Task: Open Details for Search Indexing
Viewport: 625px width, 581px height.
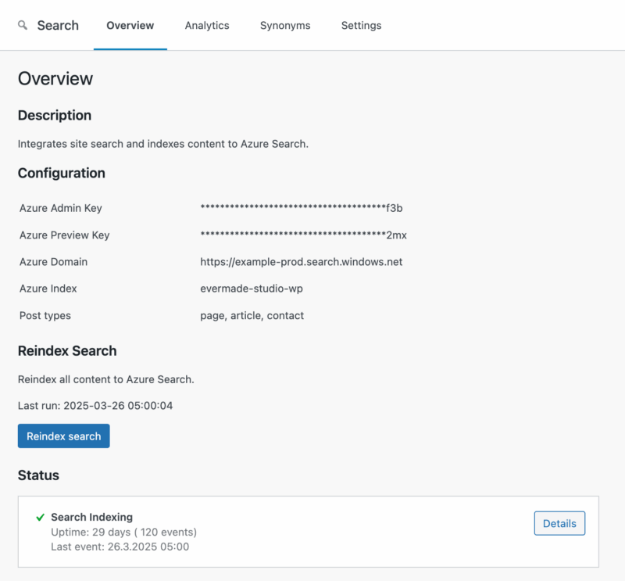Action: (559, 524)
